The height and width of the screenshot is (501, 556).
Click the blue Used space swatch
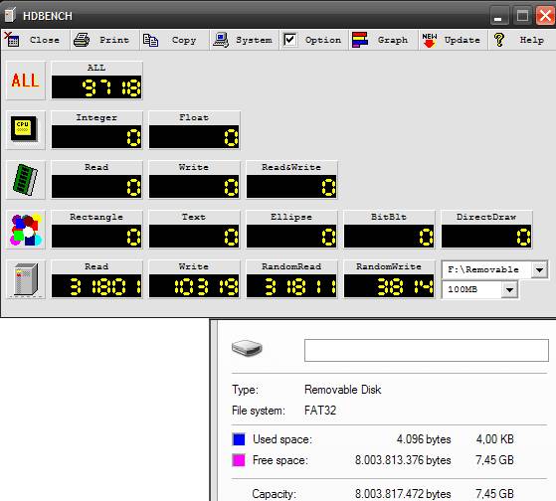(239, 439)
